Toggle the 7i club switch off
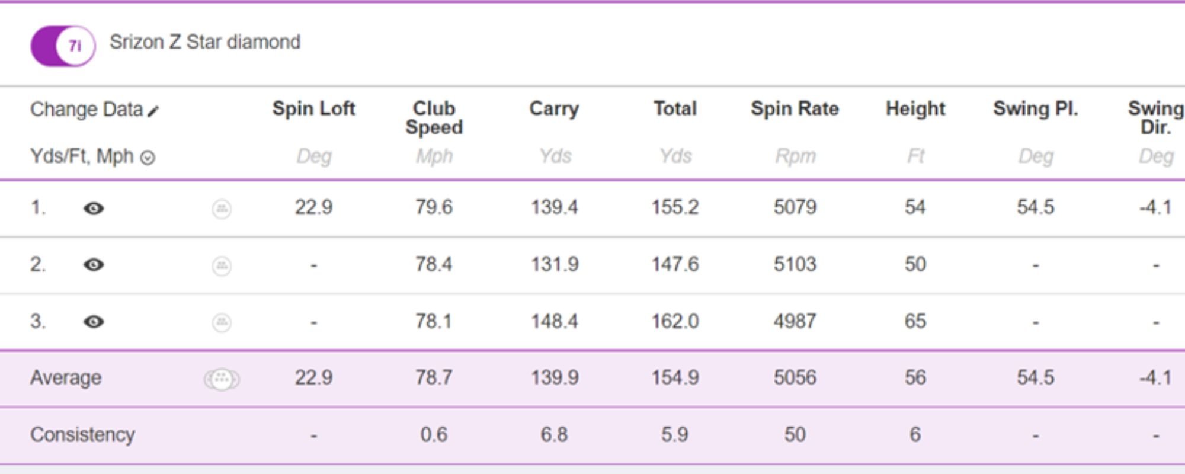Image resolution: width=1185 pixels, height=474 pixels. [x=63, y=46]
